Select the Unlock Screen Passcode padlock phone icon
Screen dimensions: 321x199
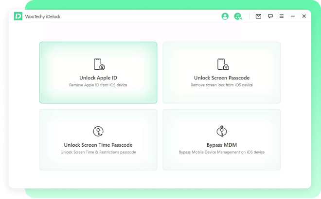[222, 64]
